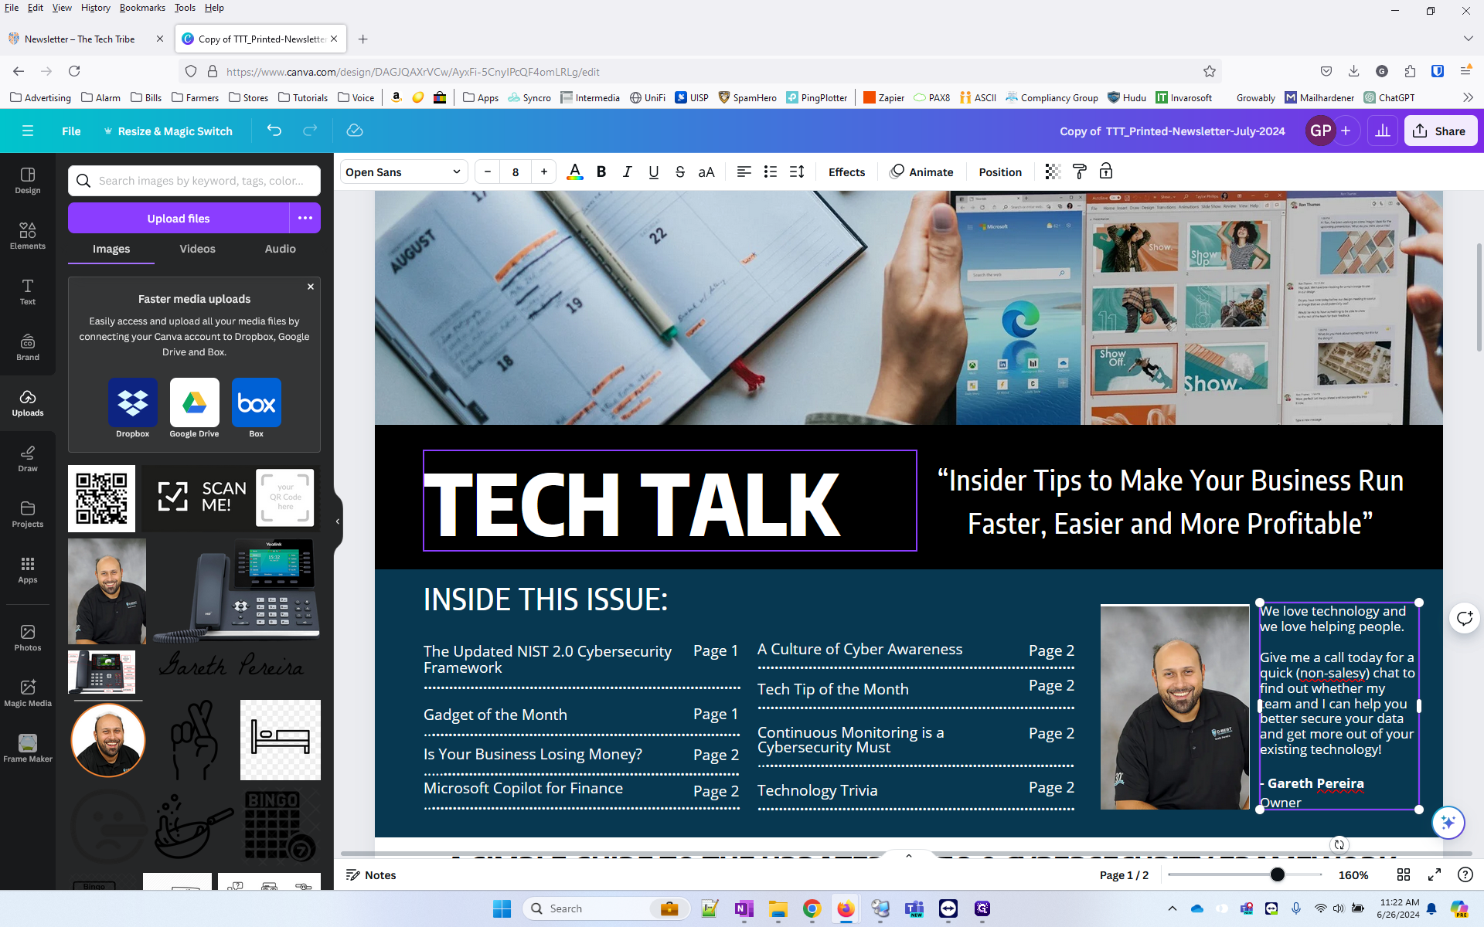The width and height of the screenshot is (1484, 927).
Task: Open the History menu
Action: pyautogui.click(x=95, y=8)
